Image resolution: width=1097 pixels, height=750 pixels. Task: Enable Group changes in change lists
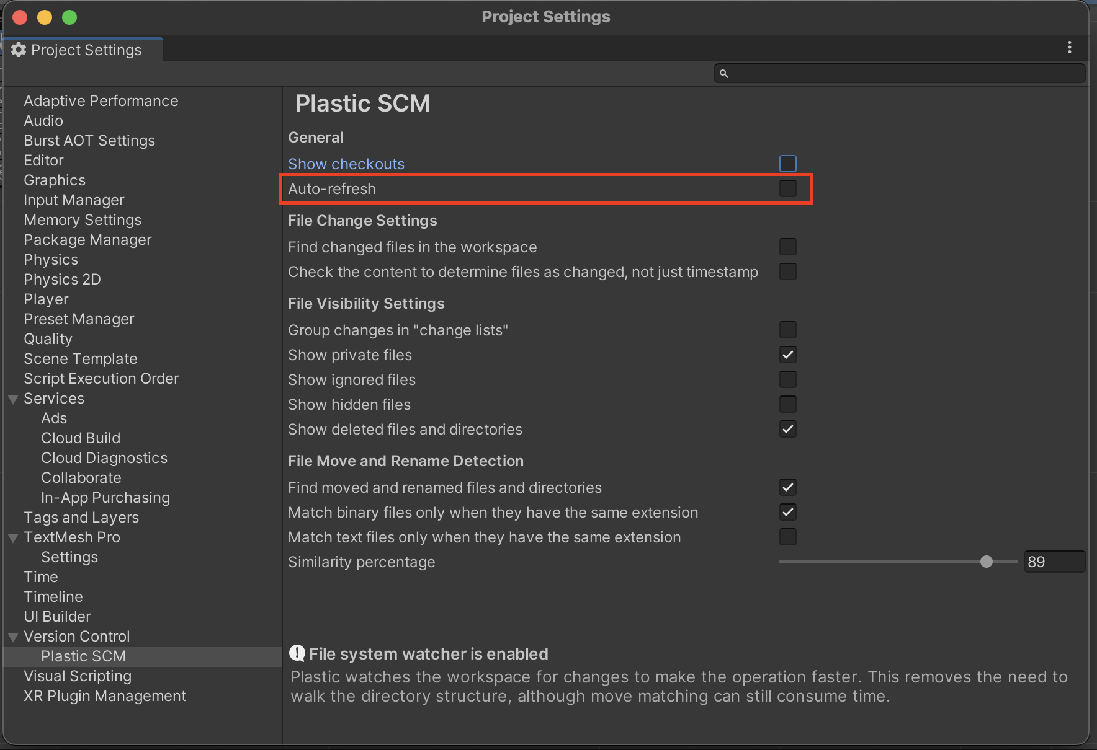point(787,330)
